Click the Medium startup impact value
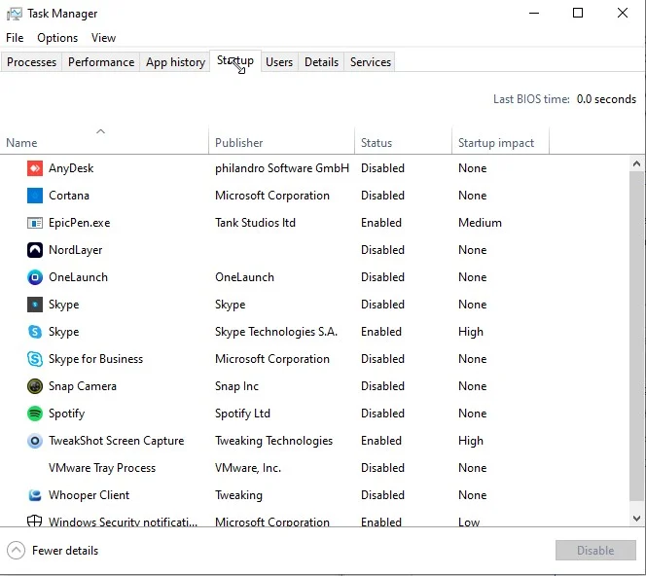 [x=480, y=223]
